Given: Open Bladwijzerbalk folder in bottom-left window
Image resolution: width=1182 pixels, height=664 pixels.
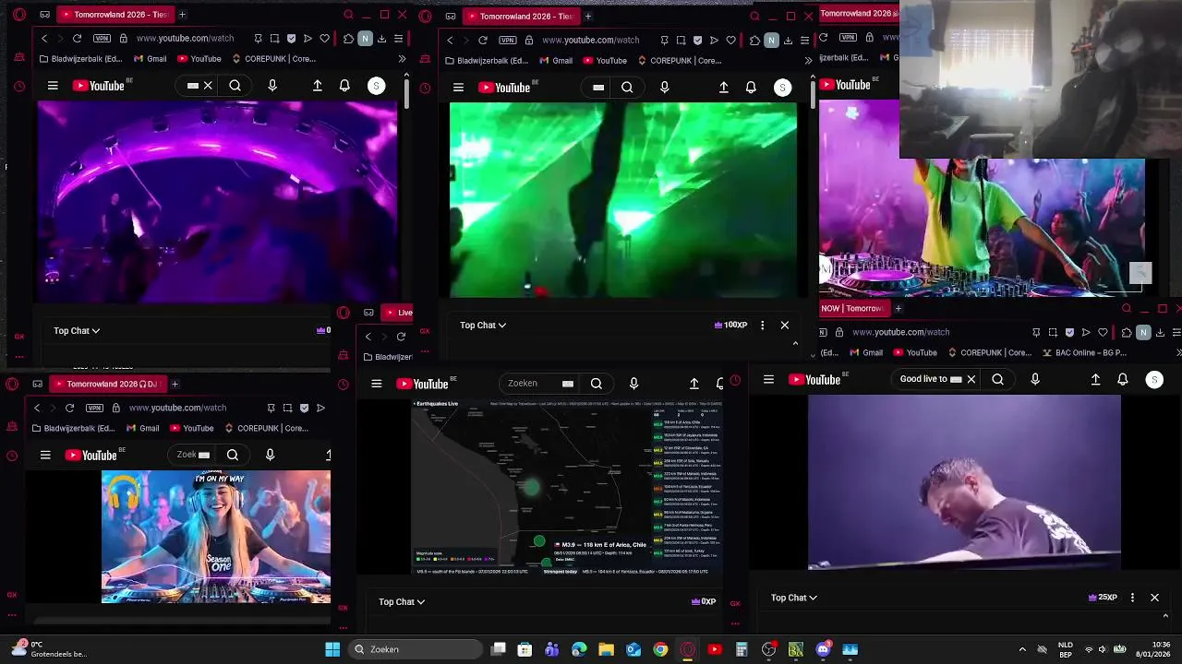Looking at the screenshot, I should click(72, 428).
